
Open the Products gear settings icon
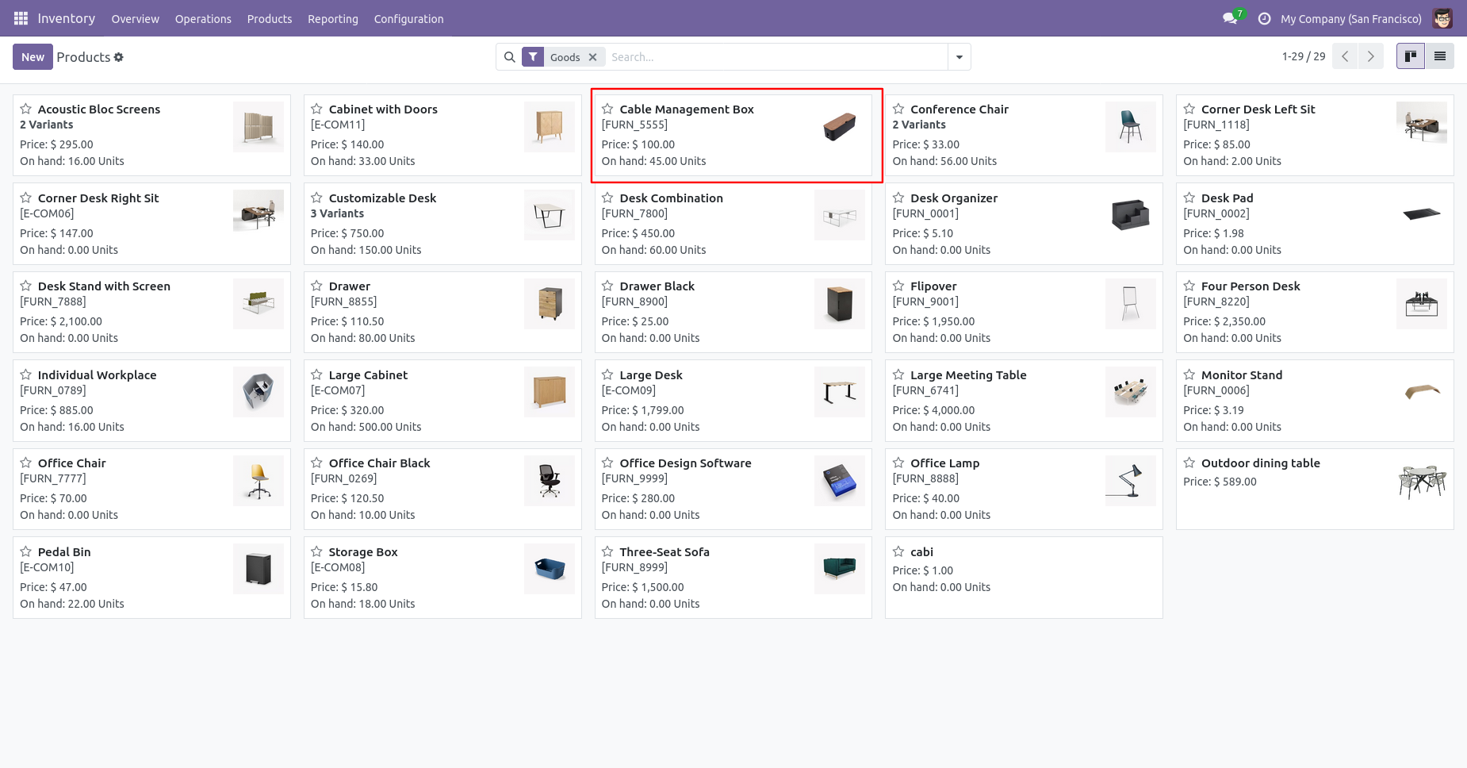119,57
